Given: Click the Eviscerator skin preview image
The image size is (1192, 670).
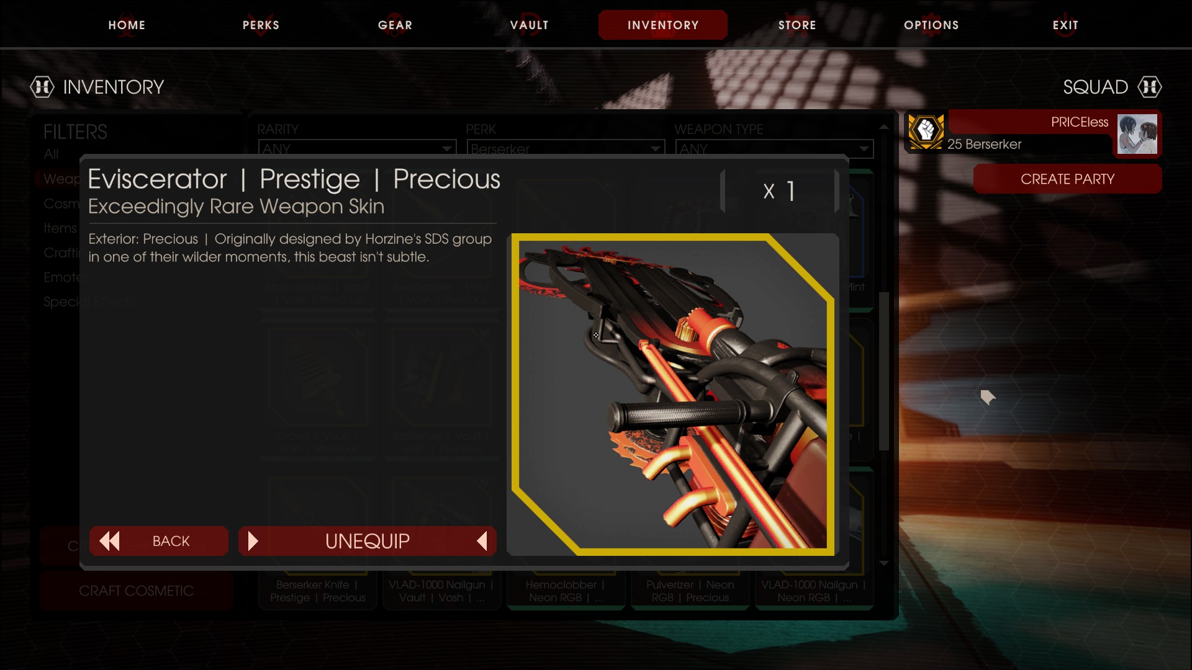Looking at the screenshot, I should [672, 395].
